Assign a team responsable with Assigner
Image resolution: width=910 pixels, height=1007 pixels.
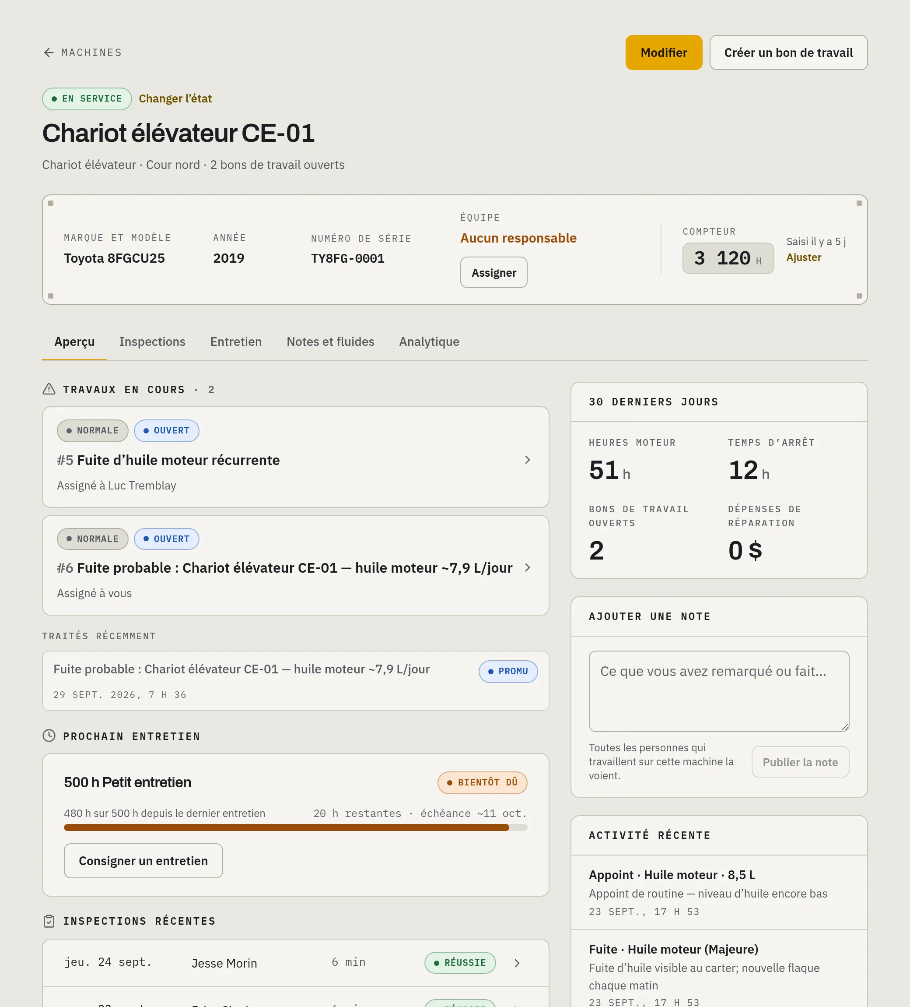493,272
